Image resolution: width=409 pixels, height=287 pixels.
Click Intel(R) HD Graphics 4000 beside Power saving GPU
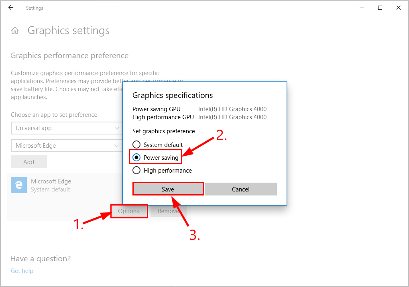pyautogui.click(x=232, y=109)
